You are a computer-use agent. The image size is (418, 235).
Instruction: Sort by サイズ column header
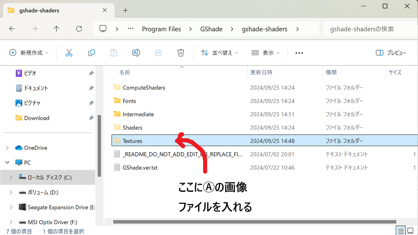395,72
